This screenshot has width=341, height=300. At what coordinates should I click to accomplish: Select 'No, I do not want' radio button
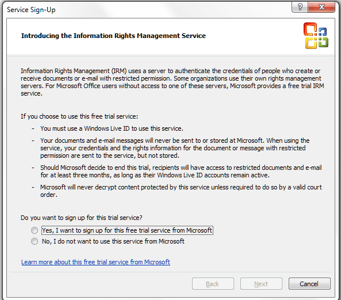pyautogui.click(x=35, y=241)
